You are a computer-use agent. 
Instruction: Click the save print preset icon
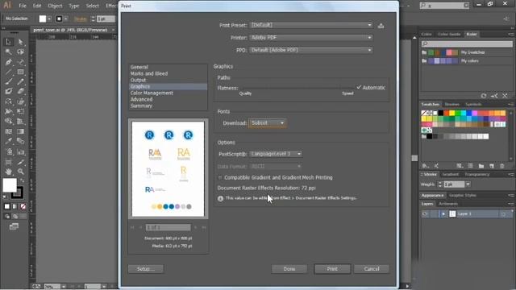click(x=381, y=26)
